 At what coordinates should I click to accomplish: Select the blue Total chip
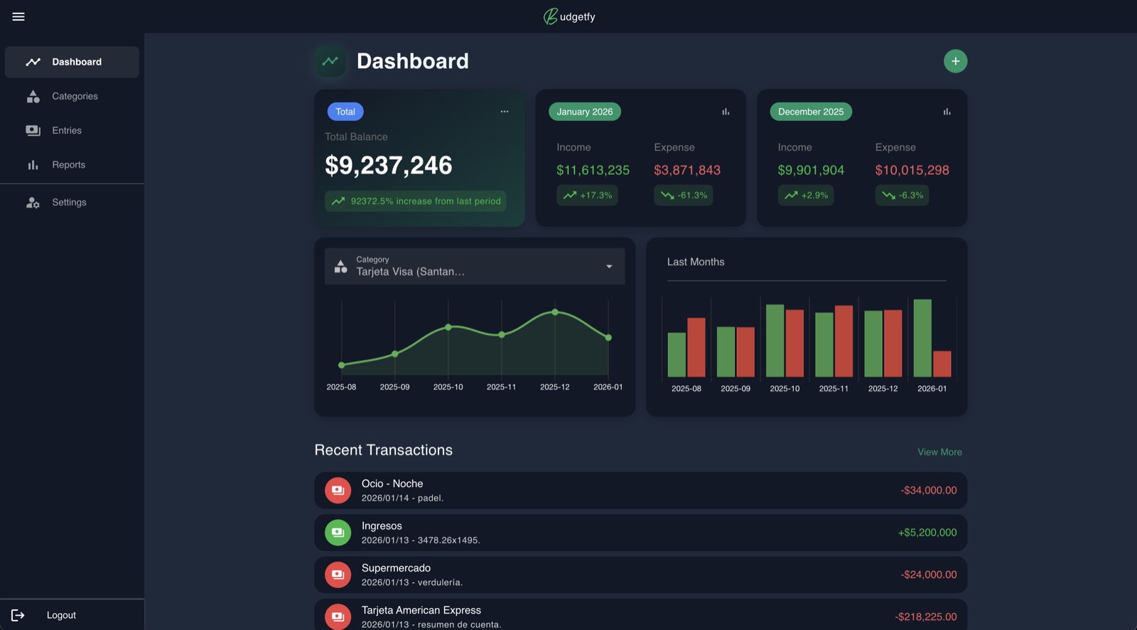coord(345,112)
